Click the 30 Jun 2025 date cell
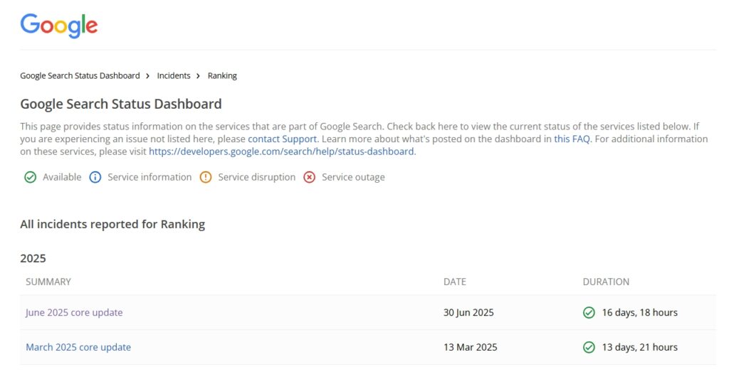729x379 pixels. click(468, 313)
